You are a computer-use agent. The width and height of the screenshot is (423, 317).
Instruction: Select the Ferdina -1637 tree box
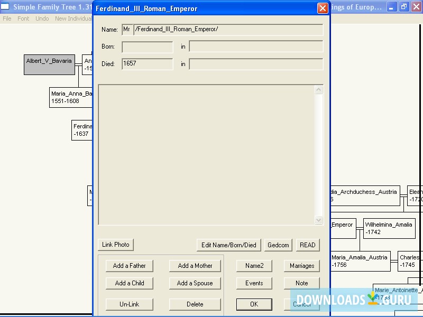click(x=82, y=130)
